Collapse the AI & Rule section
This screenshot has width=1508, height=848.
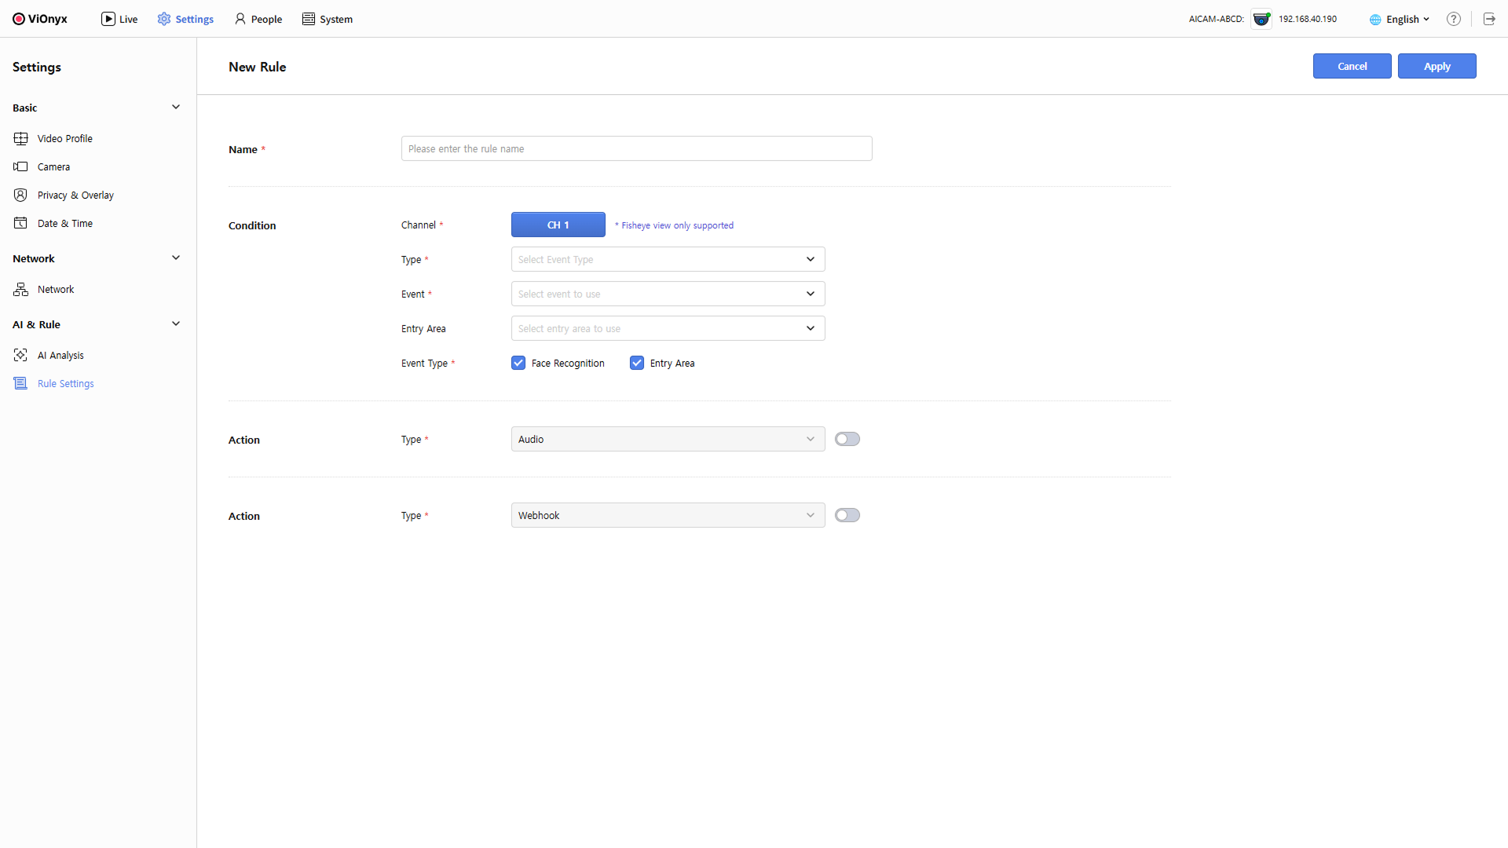(176, 324)
